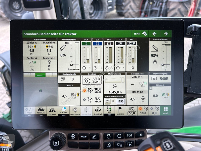This screenshot has height=151, width=201.
Task: Click the engine icon beside the 1750 field
Action: [x=107, y=101]
